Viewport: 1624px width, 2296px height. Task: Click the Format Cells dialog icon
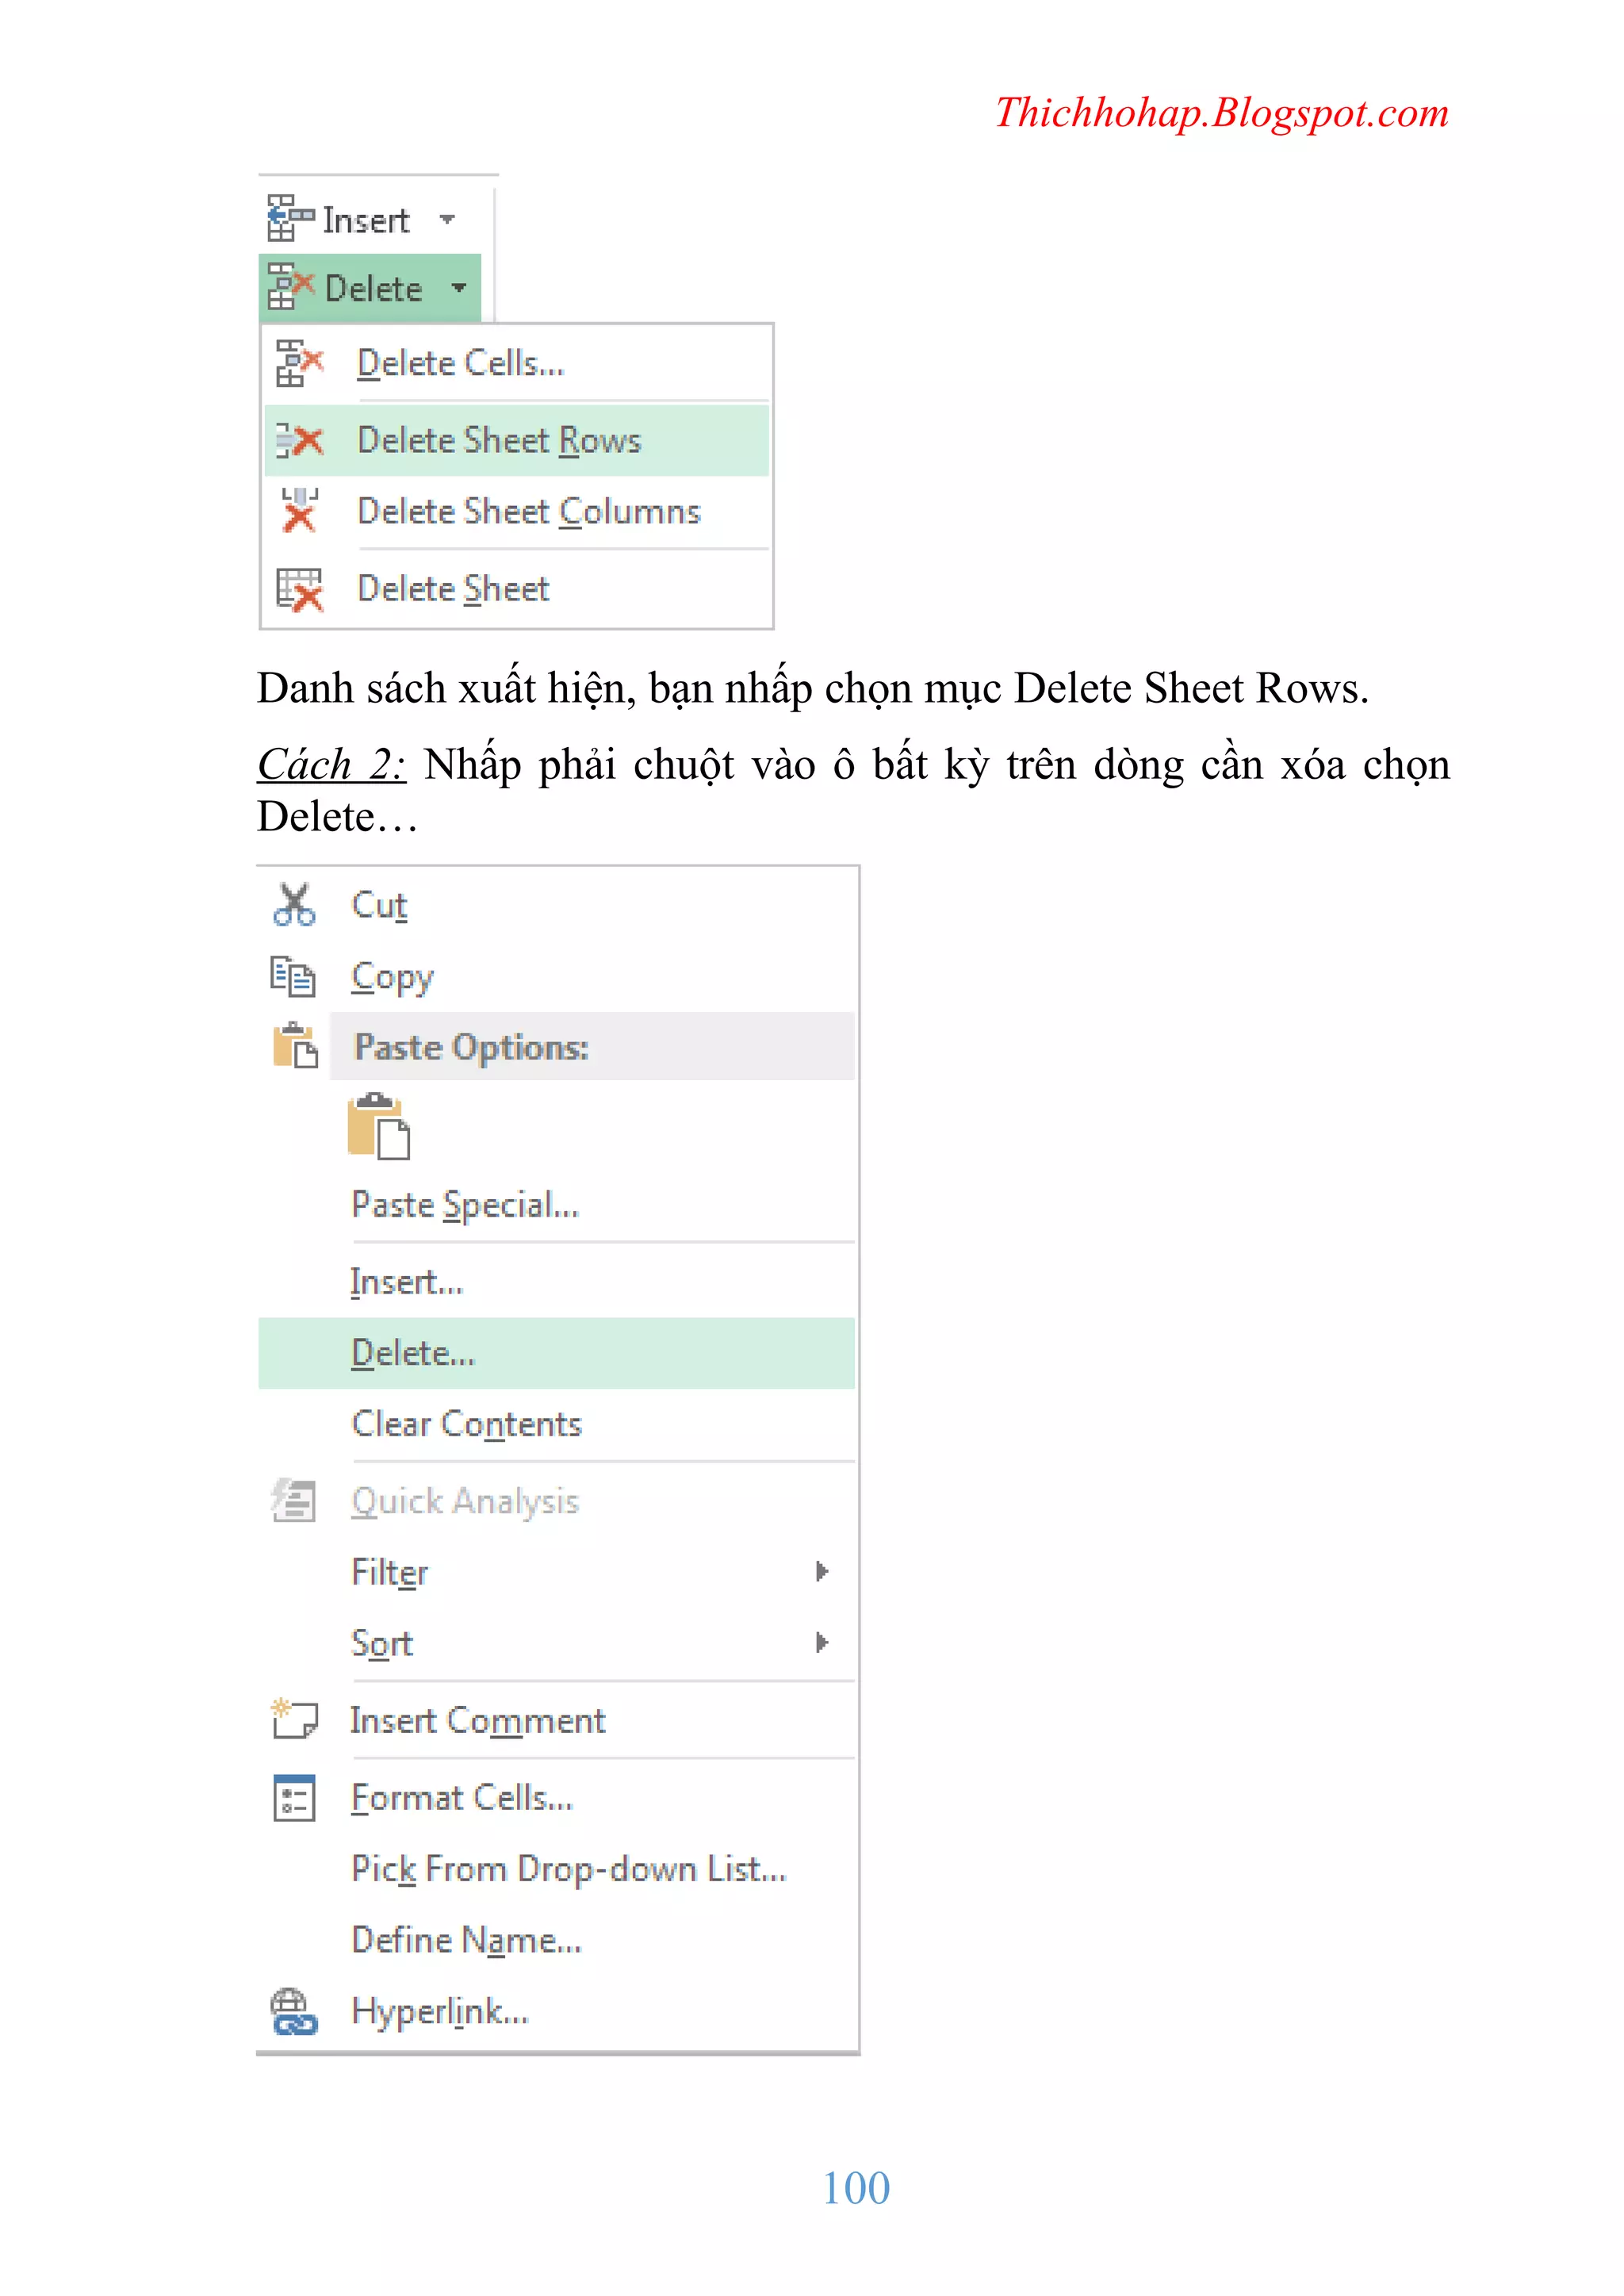click(x=294, y=1797)
